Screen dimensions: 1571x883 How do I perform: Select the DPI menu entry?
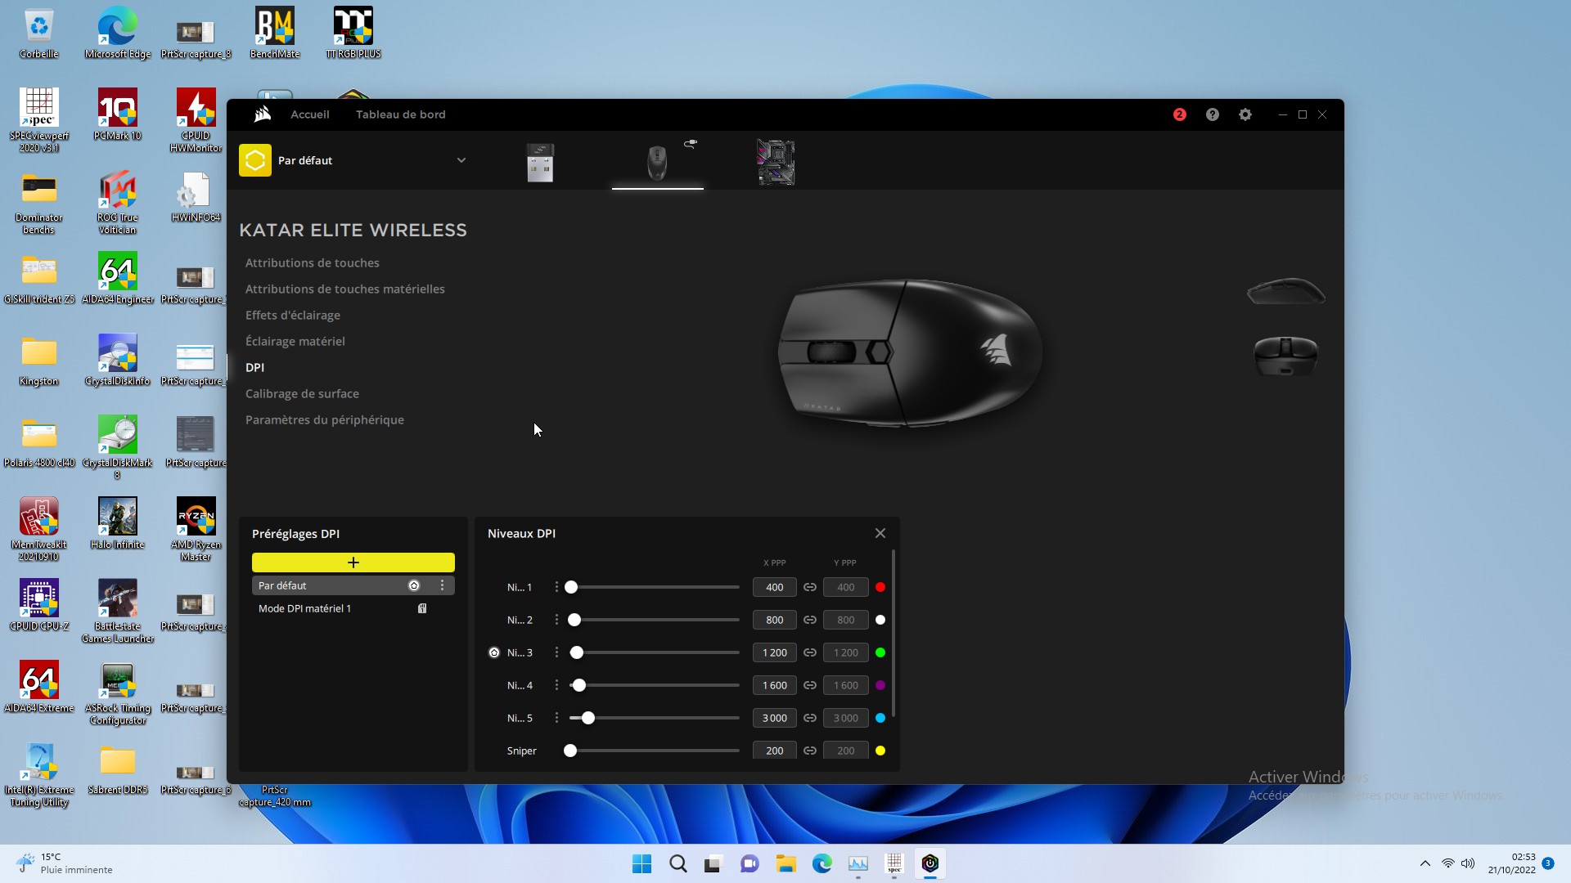coord(254,367)
